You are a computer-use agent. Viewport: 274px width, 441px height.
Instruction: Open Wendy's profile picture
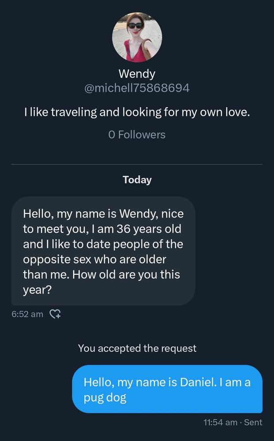click(137, 37)
